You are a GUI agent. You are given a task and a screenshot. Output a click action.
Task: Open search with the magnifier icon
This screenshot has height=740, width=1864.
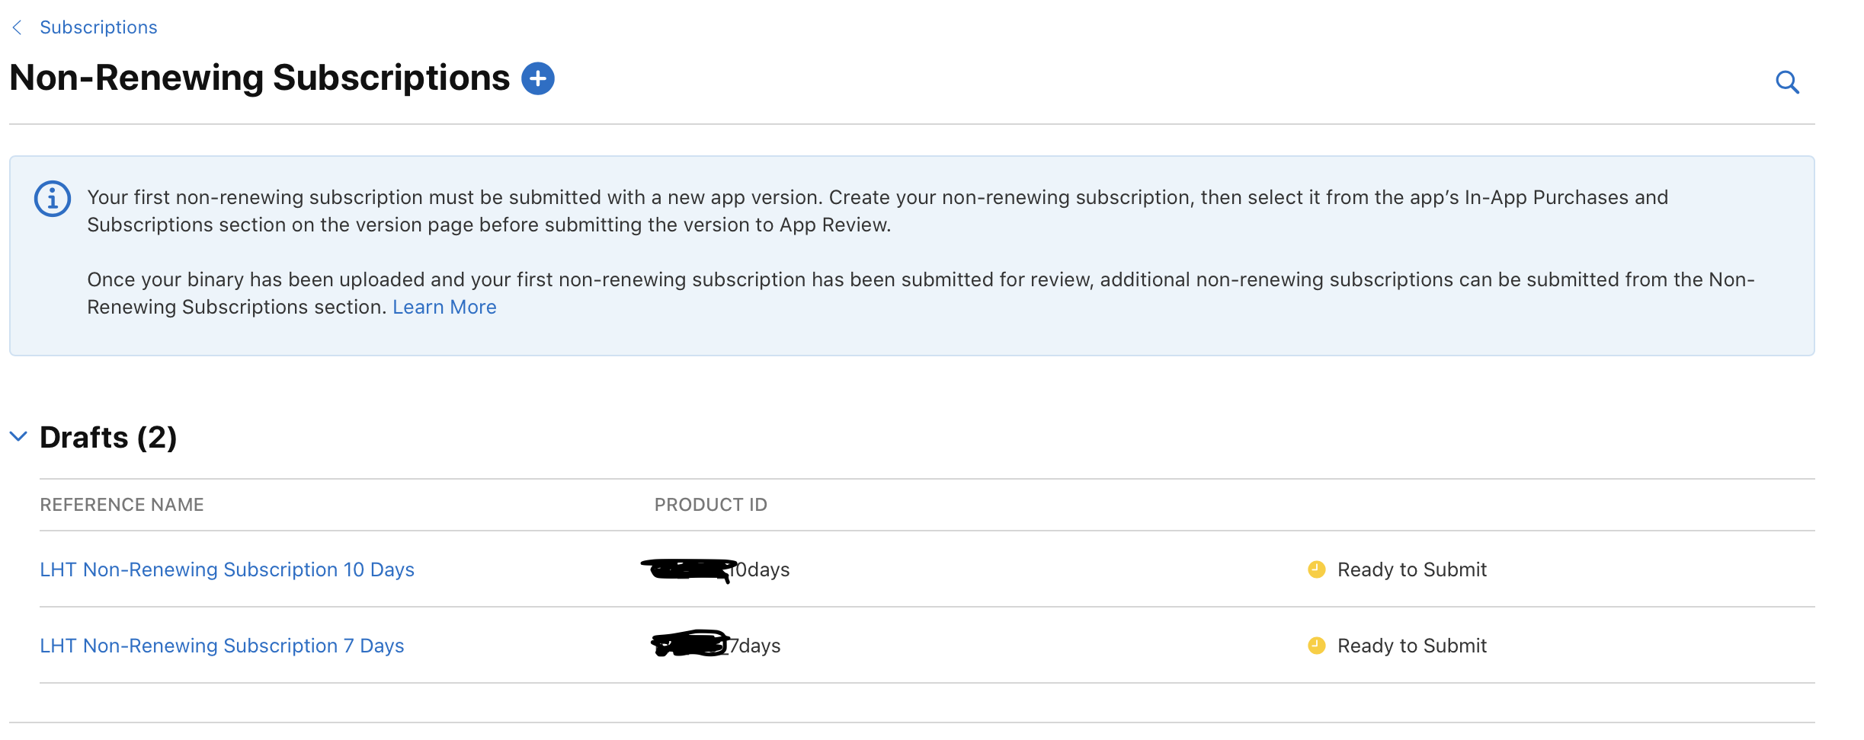(1787, 81)
